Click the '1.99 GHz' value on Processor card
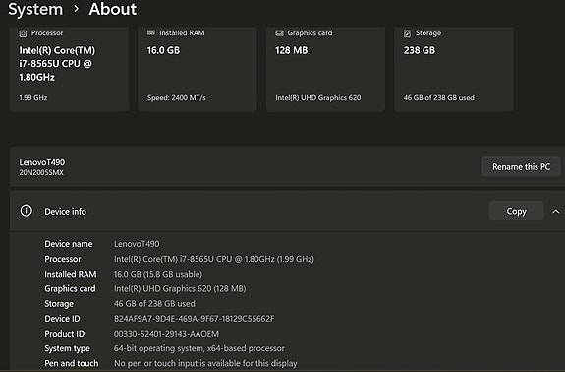The width and height of the screenshot is (565, 372). (x=33, y=97)
